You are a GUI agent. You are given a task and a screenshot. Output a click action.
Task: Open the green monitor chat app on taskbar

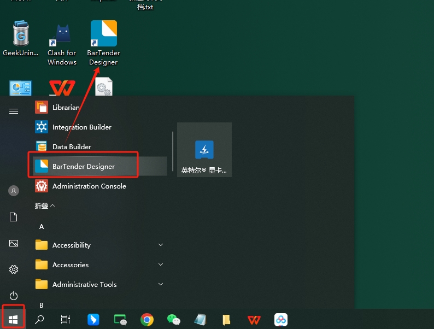tap(120, 320)
